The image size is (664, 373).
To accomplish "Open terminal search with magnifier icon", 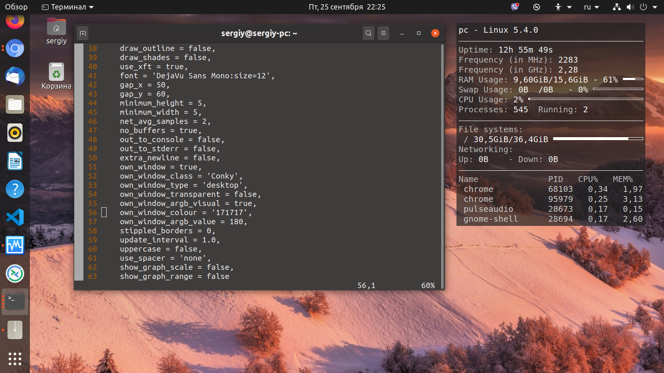I will pyautogui.click(x=369, y=33).
